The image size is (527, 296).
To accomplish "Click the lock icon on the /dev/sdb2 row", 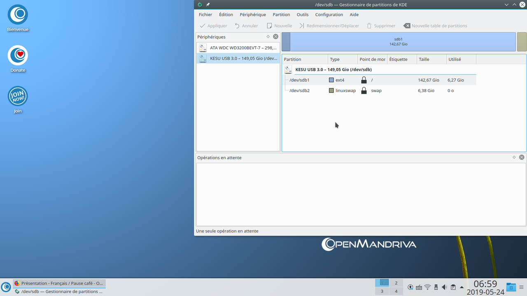I will tap(364, 90).
